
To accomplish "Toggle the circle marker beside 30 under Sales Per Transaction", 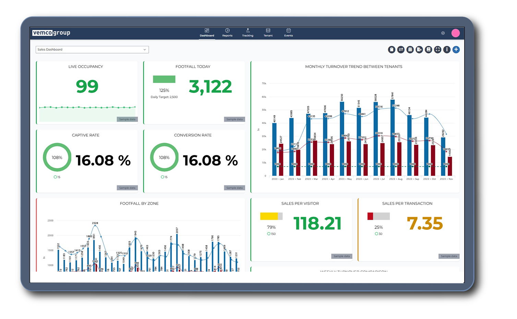I will [x=376, y=234].
